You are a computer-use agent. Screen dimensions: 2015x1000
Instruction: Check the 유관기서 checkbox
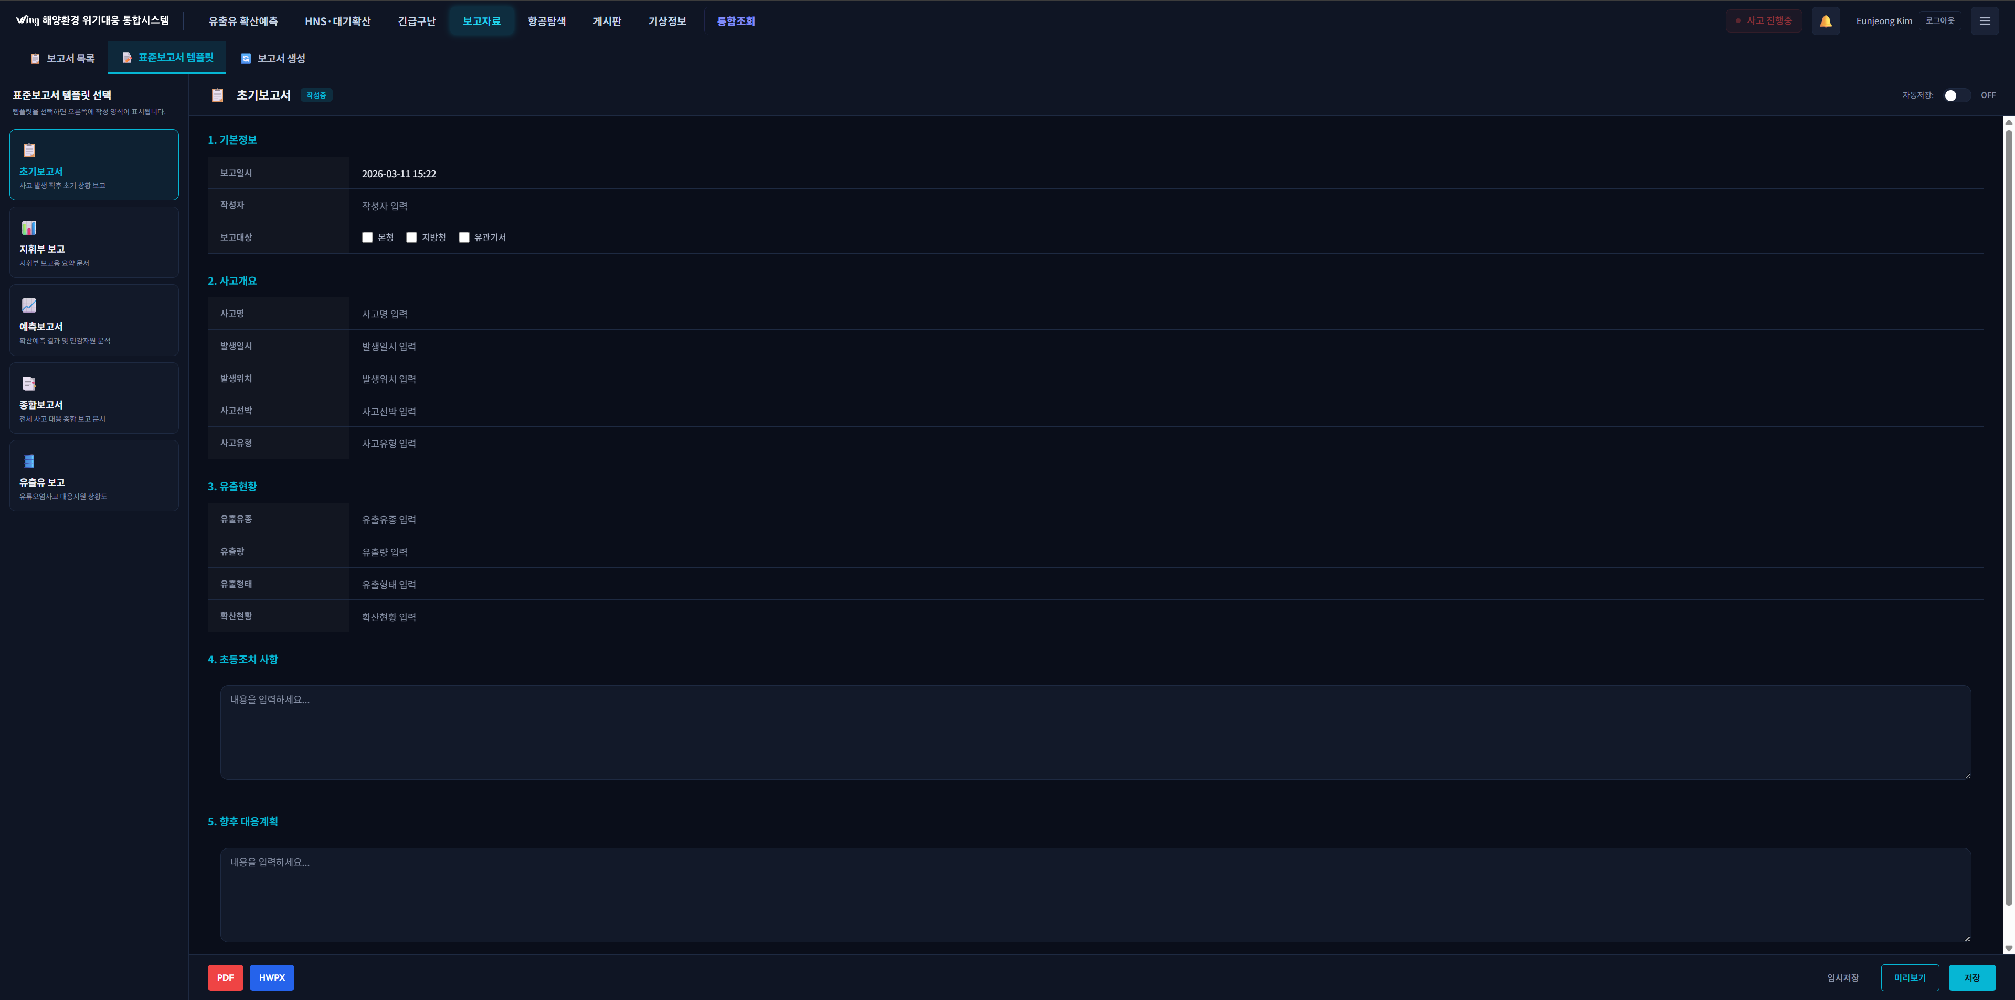464,238
